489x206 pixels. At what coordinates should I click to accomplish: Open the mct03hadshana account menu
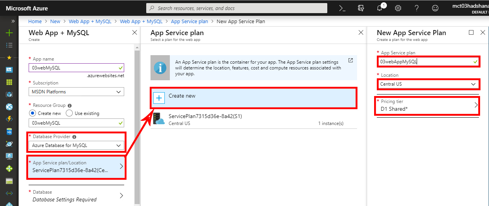[x=470, y=8]
